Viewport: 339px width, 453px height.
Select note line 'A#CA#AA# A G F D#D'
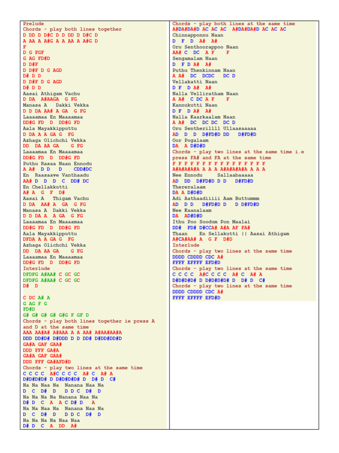tap(202, 239)
